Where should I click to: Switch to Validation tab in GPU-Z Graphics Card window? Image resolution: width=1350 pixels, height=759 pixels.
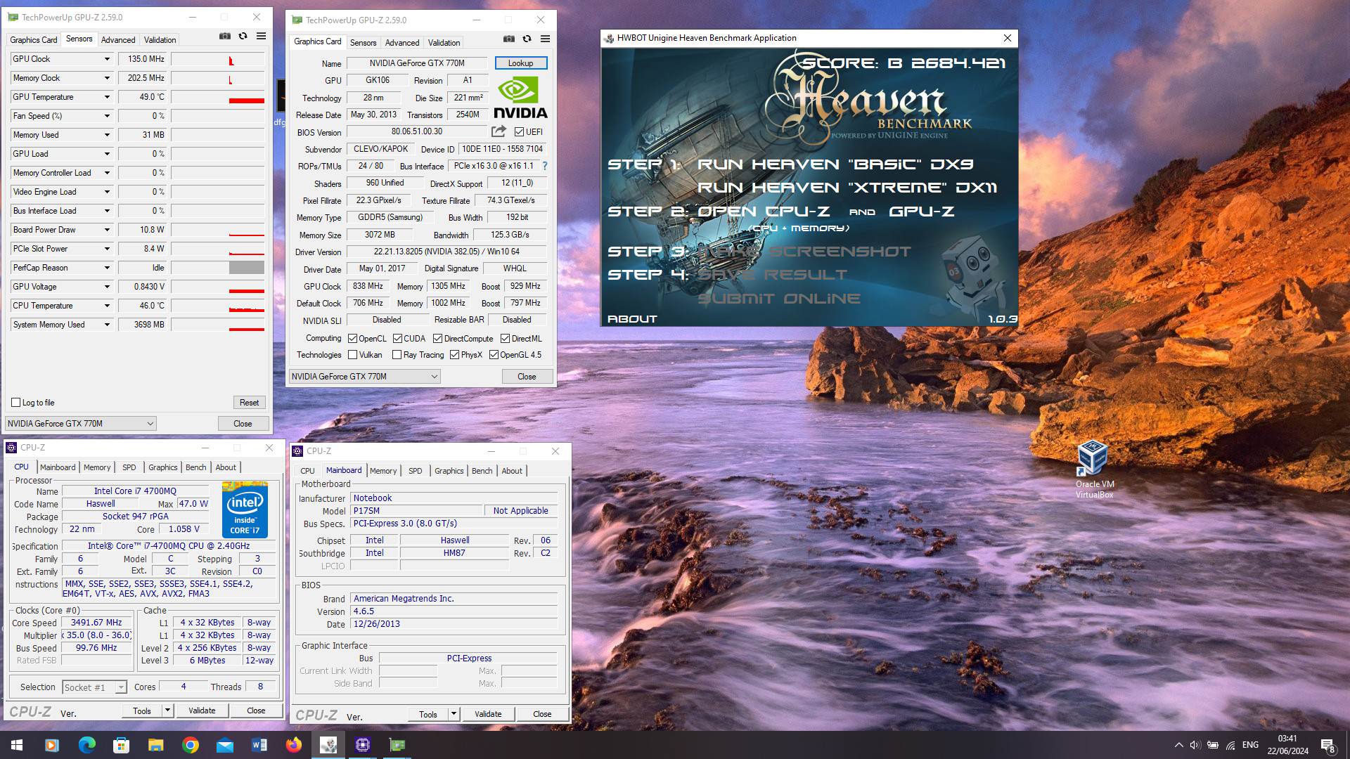pos(444,43)
